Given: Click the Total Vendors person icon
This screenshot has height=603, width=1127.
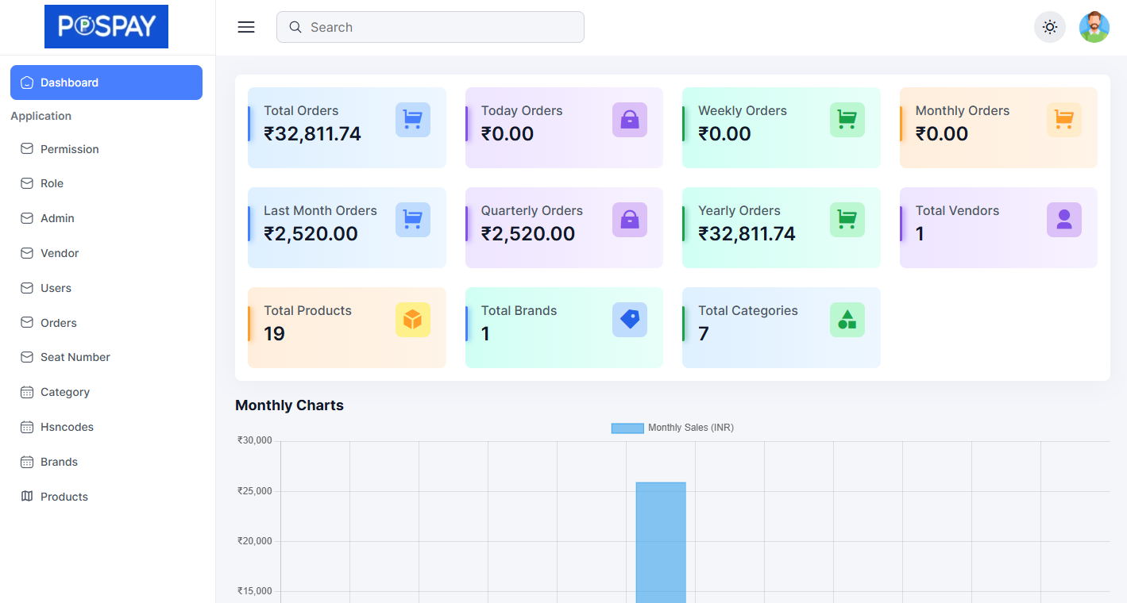Looking at the screenshot, I should pyautogui.click(x=1063, y=220).
